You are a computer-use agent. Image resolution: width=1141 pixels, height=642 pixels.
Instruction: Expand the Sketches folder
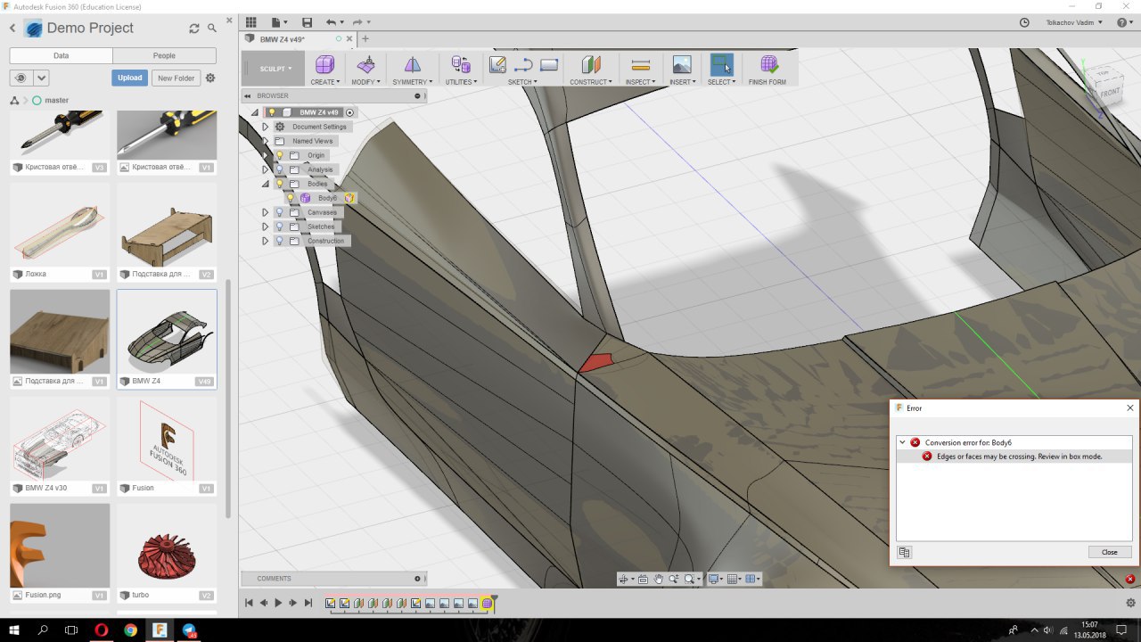[265, 226]
